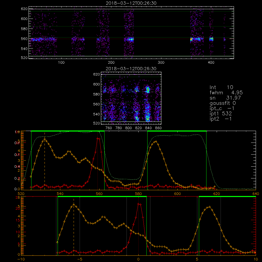Click the 760 x-axis label of middle image
Viewport: 262px width, 262px height.
tap(109, 128)
